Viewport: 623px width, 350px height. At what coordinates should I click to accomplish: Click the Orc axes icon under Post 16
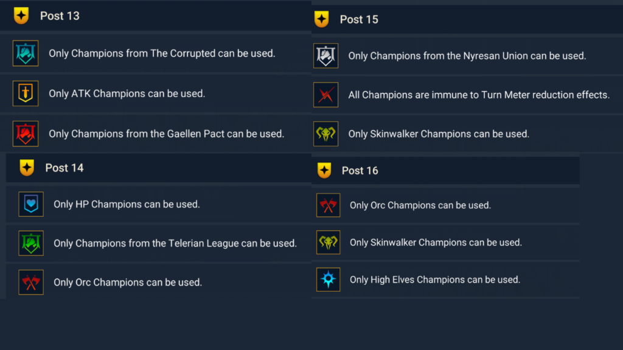point(329,205)
